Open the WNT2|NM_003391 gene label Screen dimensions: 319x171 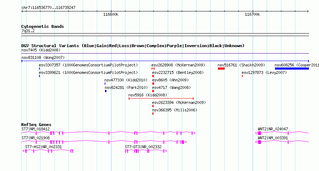273,138
